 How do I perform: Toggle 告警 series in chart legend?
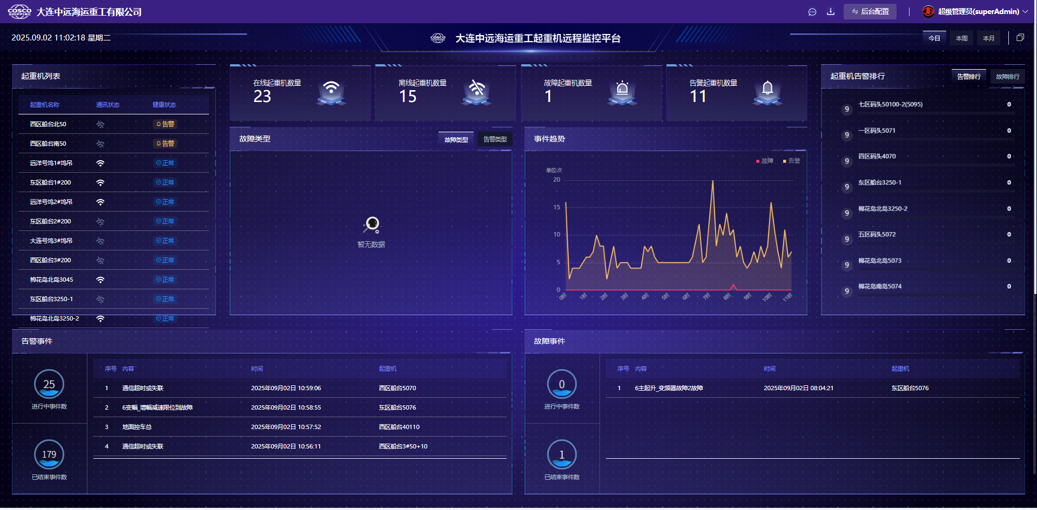point(792,161)
